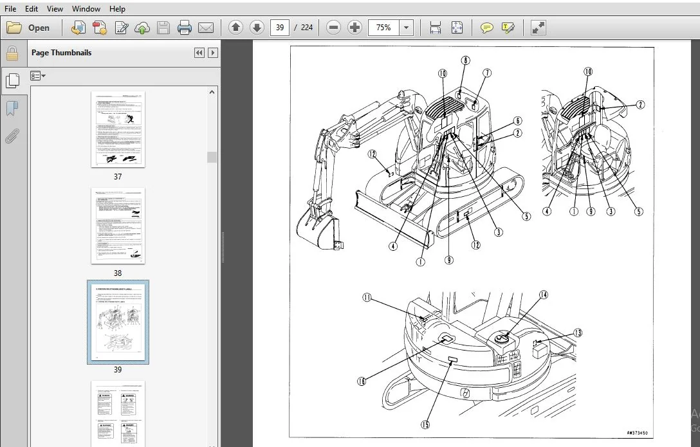
Task: Click the security padlock icon
Action: tap(12, 53)
